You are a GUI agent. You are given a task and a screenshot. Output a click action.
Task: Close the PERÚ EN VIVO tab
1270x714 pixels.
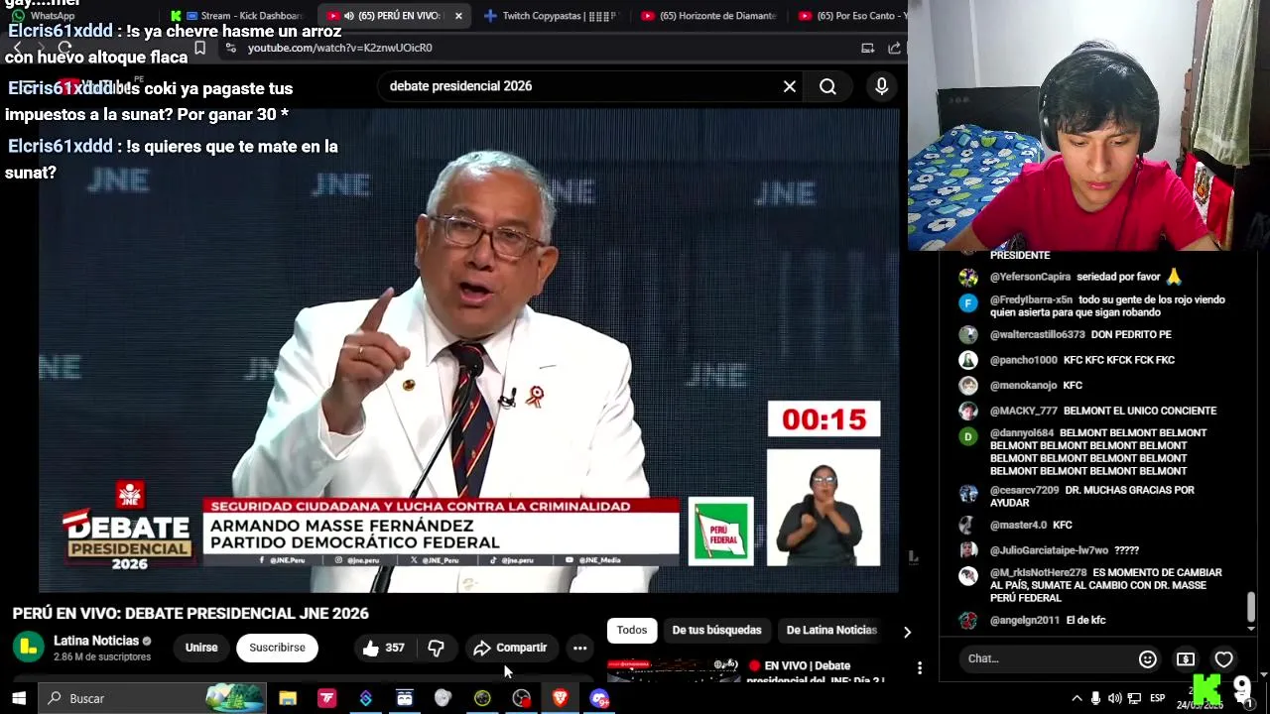click(x=458, y=16)
